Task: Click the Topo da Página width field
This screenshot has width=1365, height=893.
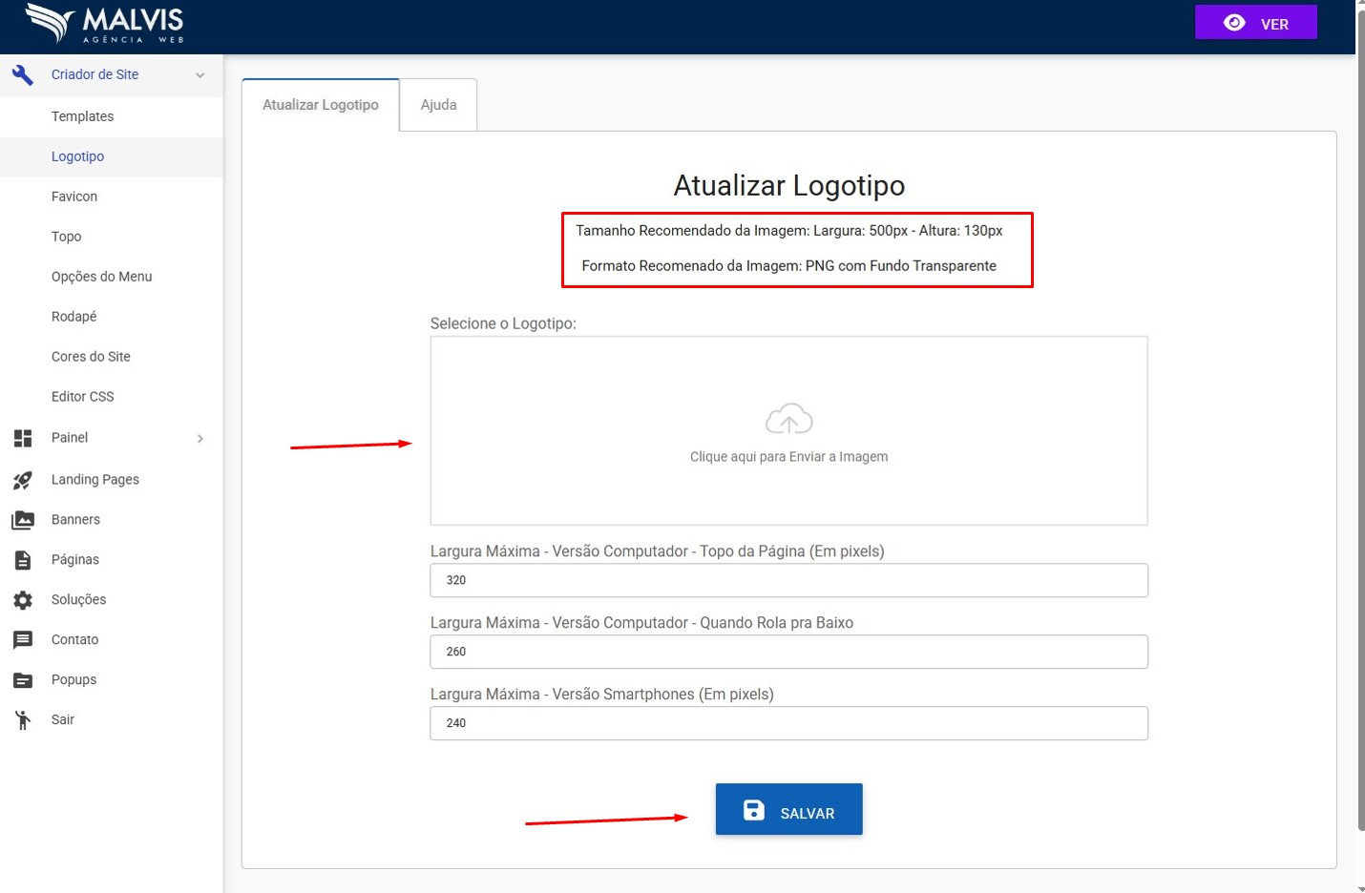Action: (788, 580)
